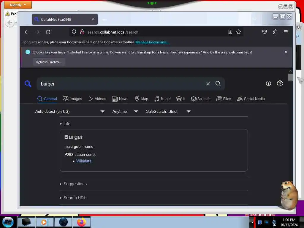Switch to the Files category tab
Image resolution: width=304 pixels, height=228 pixels.
click(224, 99)
